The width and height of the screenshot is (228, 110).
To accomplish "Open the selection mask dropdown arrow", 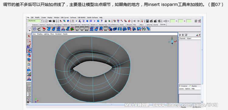I will 73,21.
